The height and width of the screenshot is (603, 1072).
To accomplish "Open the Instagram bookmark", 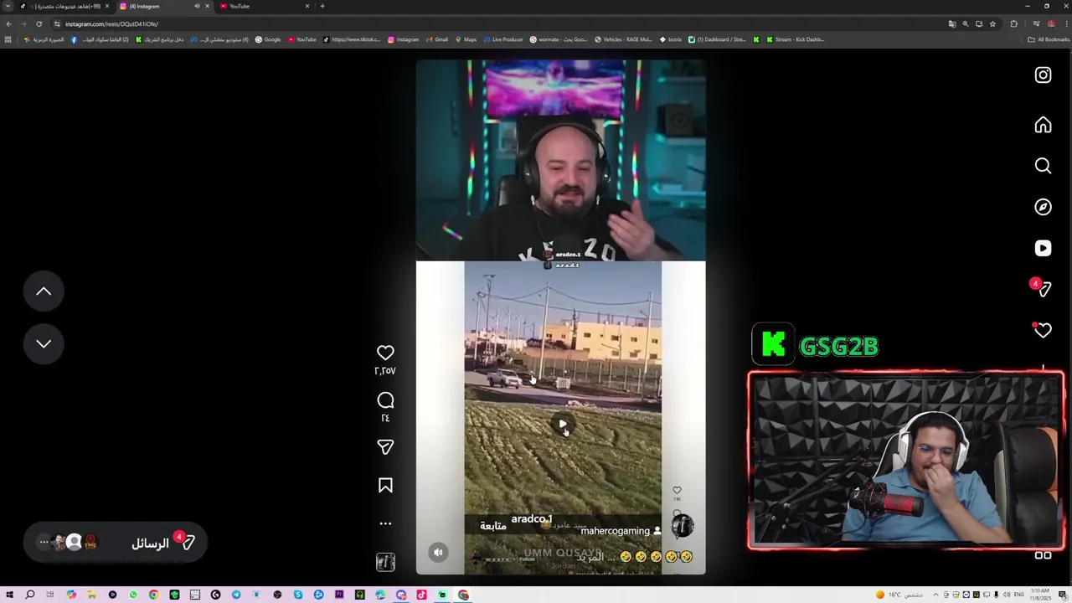I will [404, 39].
